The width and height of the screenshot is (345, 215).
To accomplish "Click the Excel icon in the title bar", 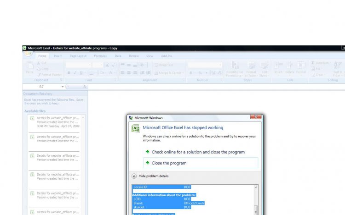I will tap(25, 48).
